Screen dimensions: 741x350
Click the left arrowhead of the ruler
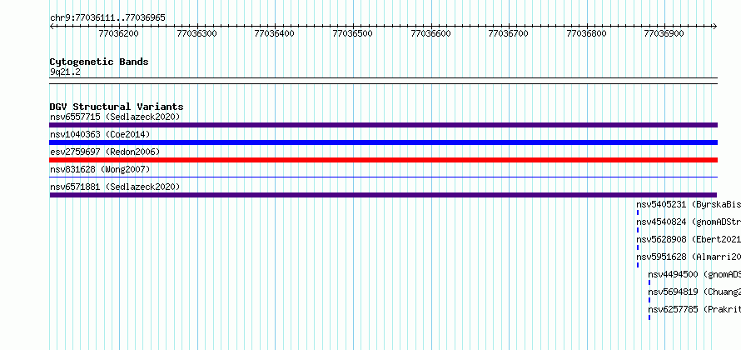click(52, 27)
